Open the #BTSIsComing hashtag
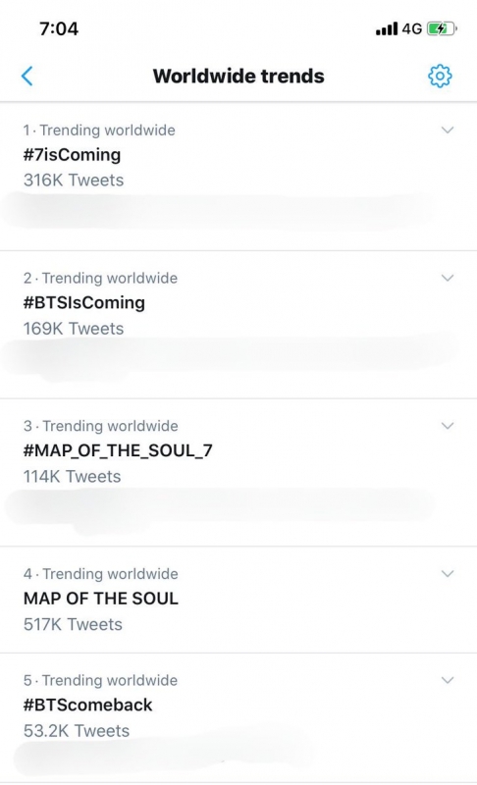This screenshot has width=477, height=785. [x=84, y=302]
